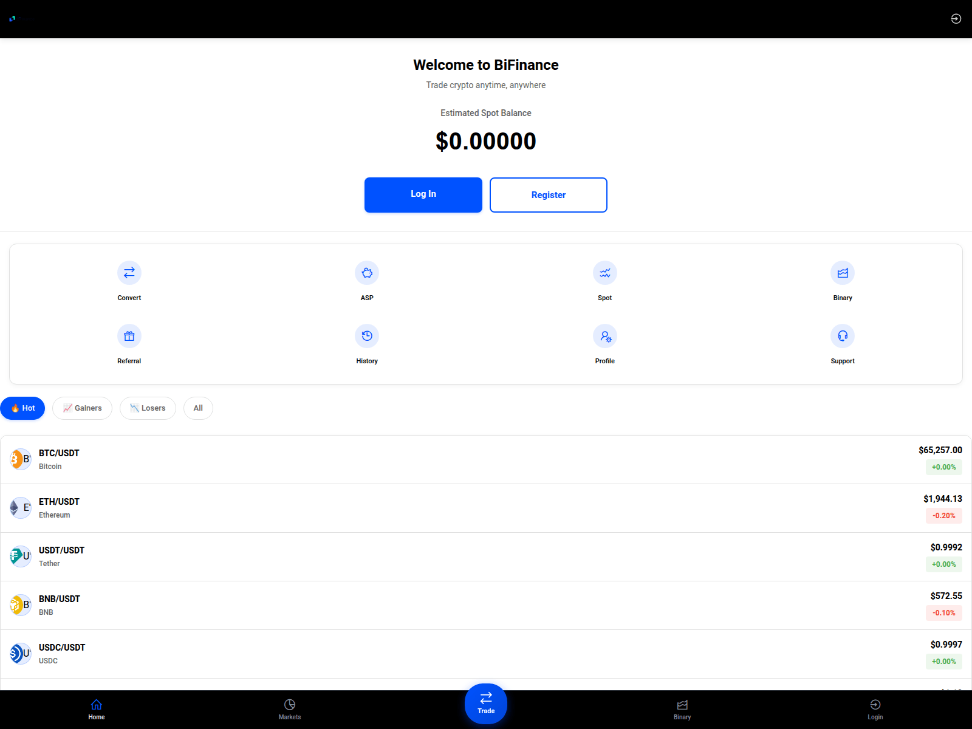The height and width of the screenshot is (729, 972).
Task: Click the Support label under its icon
Action: 843,361
